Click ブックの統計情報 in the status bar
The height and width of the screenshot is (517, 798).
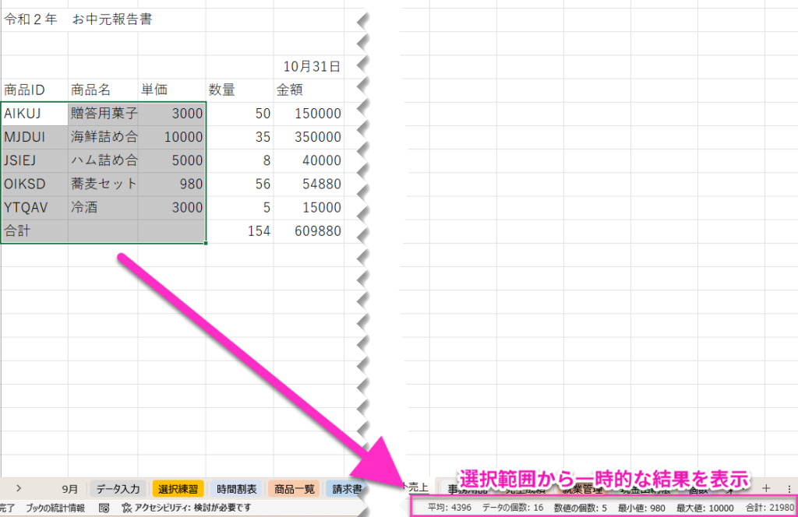pyautogui.click(x=55, y=508)
